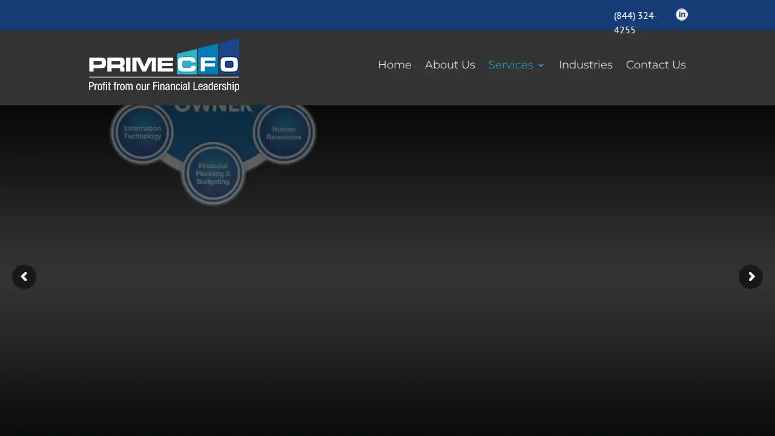Screen dimensions: 775x436
Task: Click the Prime CFO logo
Action: click(164, 65)
